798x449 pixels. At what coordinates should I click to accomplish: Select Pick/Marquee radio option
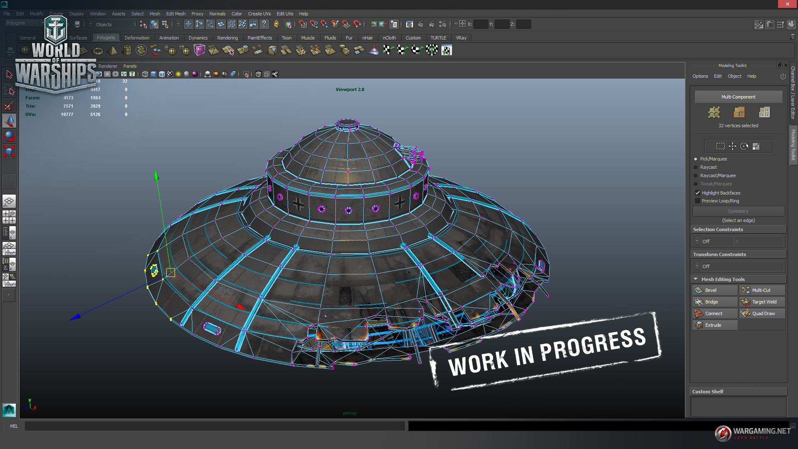click(696, 159)
